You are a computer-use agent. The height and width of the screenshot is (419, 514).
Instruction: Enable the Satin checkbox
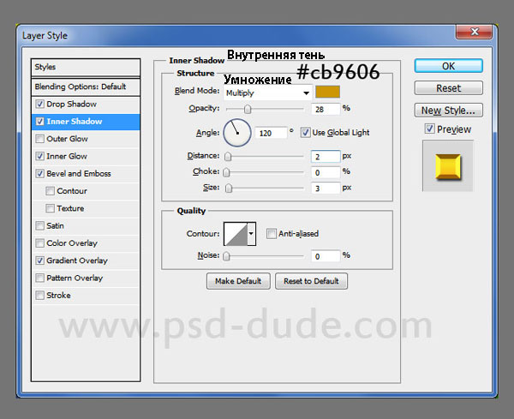(x=39, y=225)
